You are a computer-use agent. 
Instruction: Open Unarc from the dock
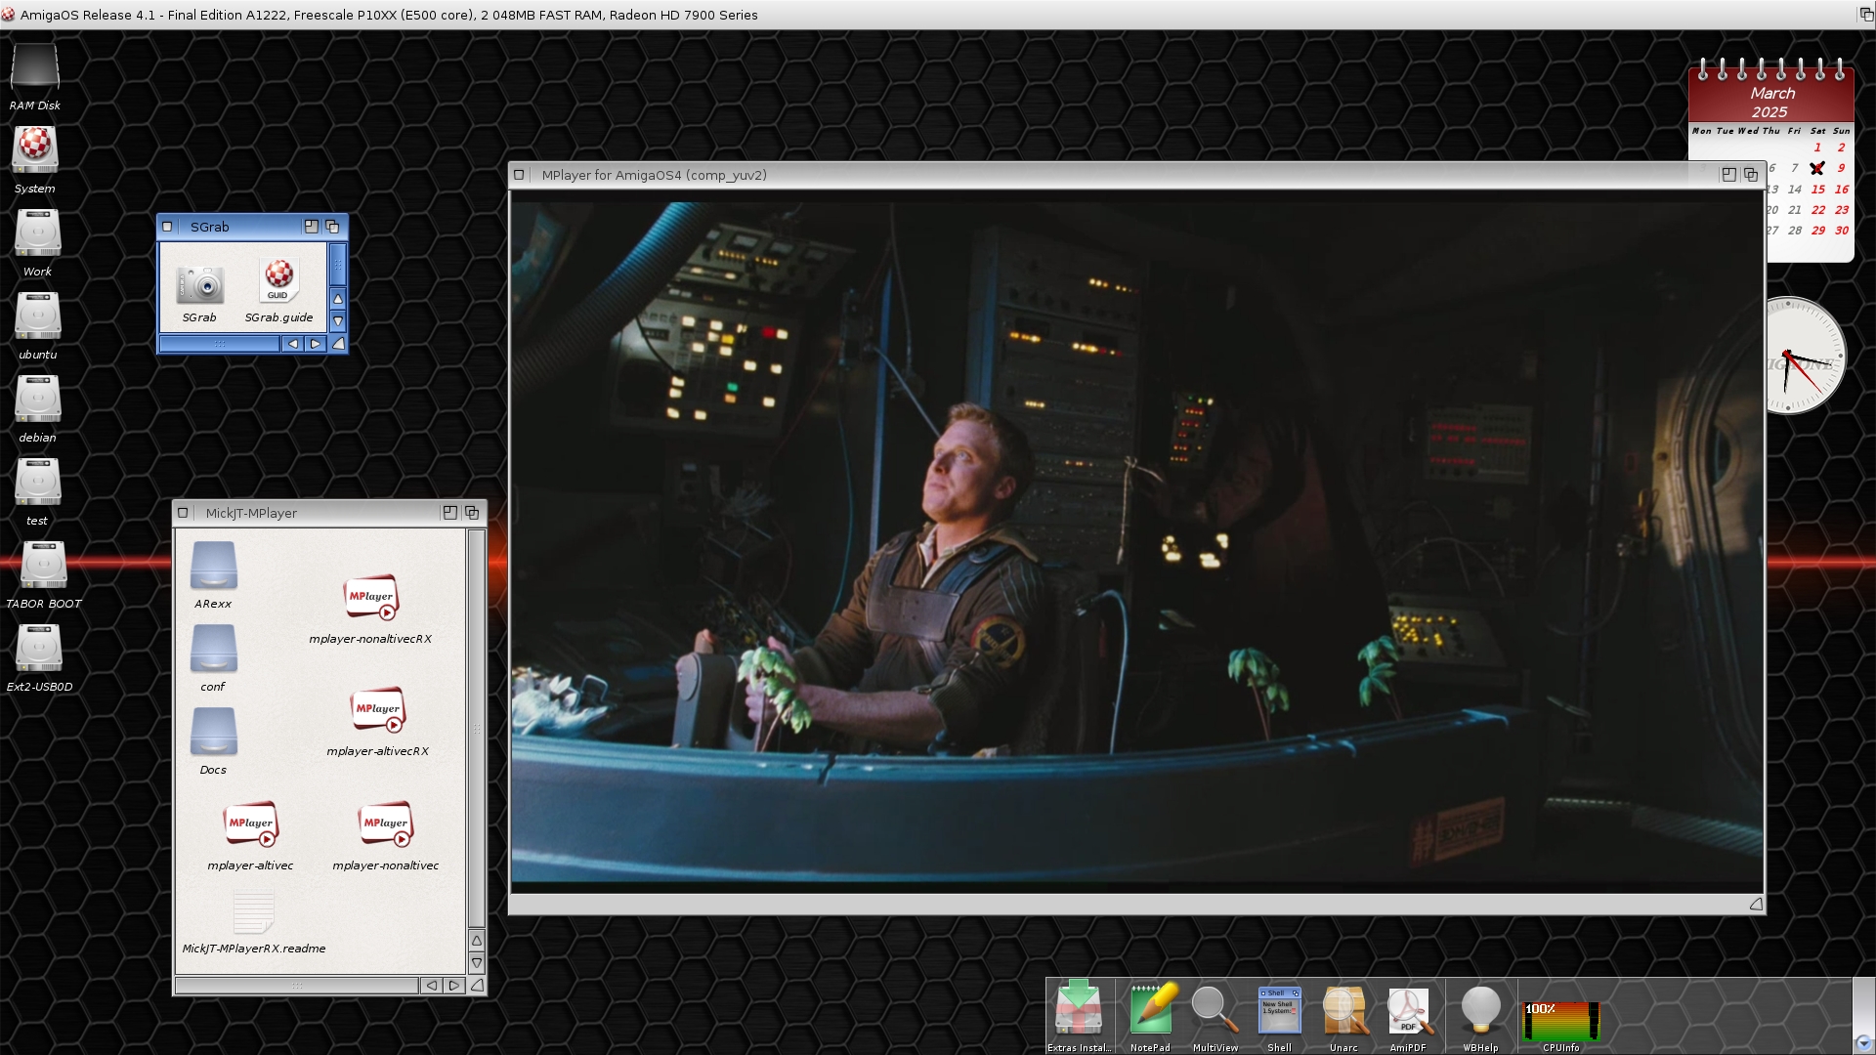pyautogui.click(x=1343, y=1012)
